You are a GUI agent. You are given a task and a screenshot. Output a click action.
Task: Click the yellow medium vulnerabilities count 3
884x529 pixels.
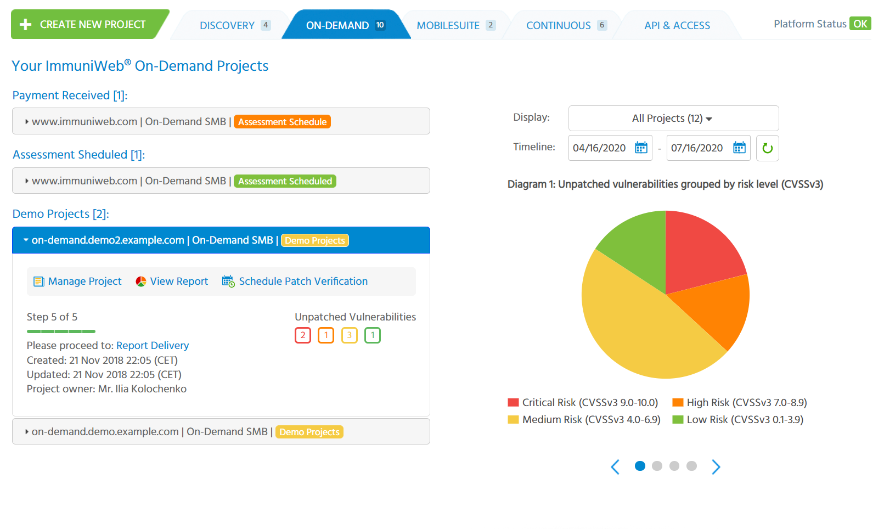point(350,335)
